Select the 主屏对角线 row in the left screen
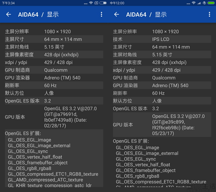Image resolution: width=216 pixels, height=192 pixels. [54, 47]
